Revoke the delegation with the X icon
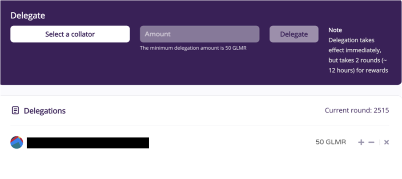Image resolution: width=402 pixels, height=179 pixels. pos(386,142)
